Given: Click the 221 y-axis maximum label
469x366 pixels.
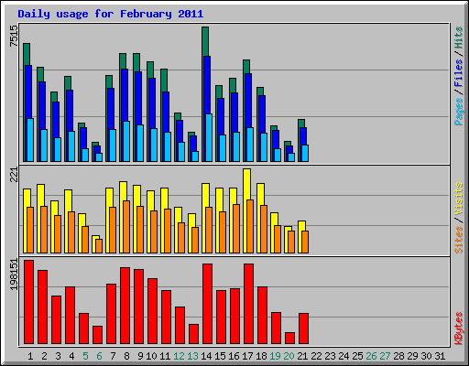Looking at the screenshot, I should coord(14,175).
